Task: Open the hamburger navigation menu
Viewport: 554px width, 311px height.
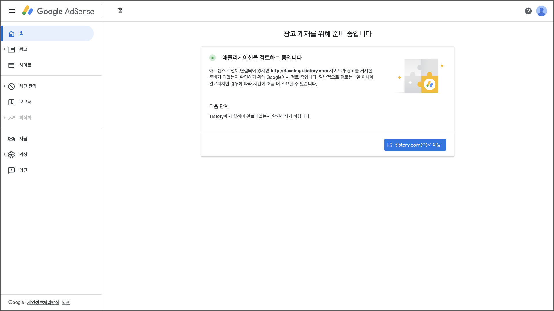Action: tap(12, 11)
